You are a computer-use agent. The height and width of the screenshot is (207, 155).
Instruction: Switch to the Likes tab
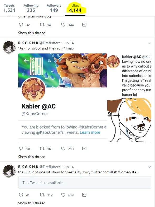(x=75, y=8)
